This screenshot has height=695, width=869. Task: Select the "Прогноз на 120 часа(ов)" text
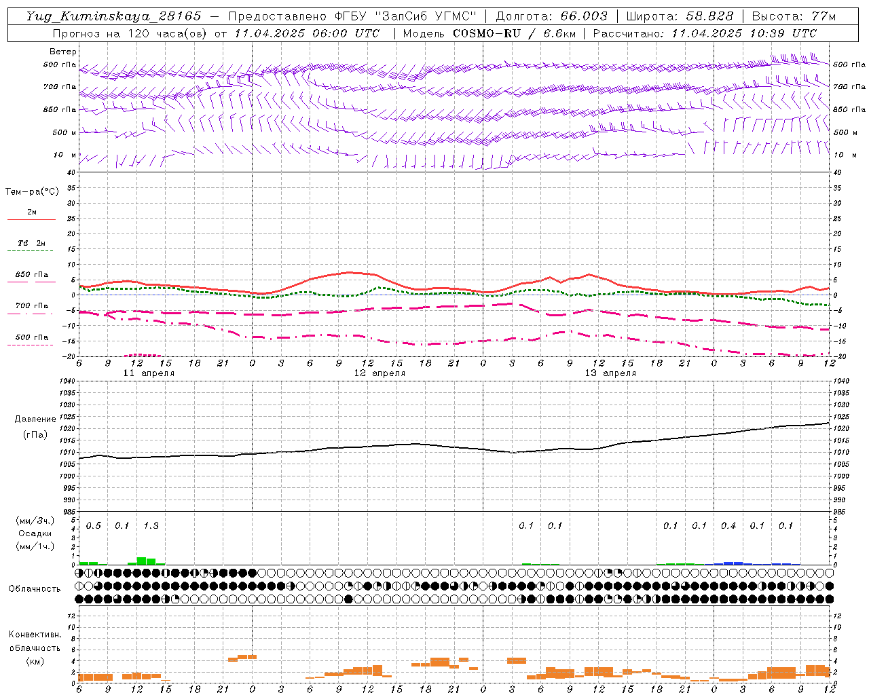pyautogui.click(x=130, y=33)
